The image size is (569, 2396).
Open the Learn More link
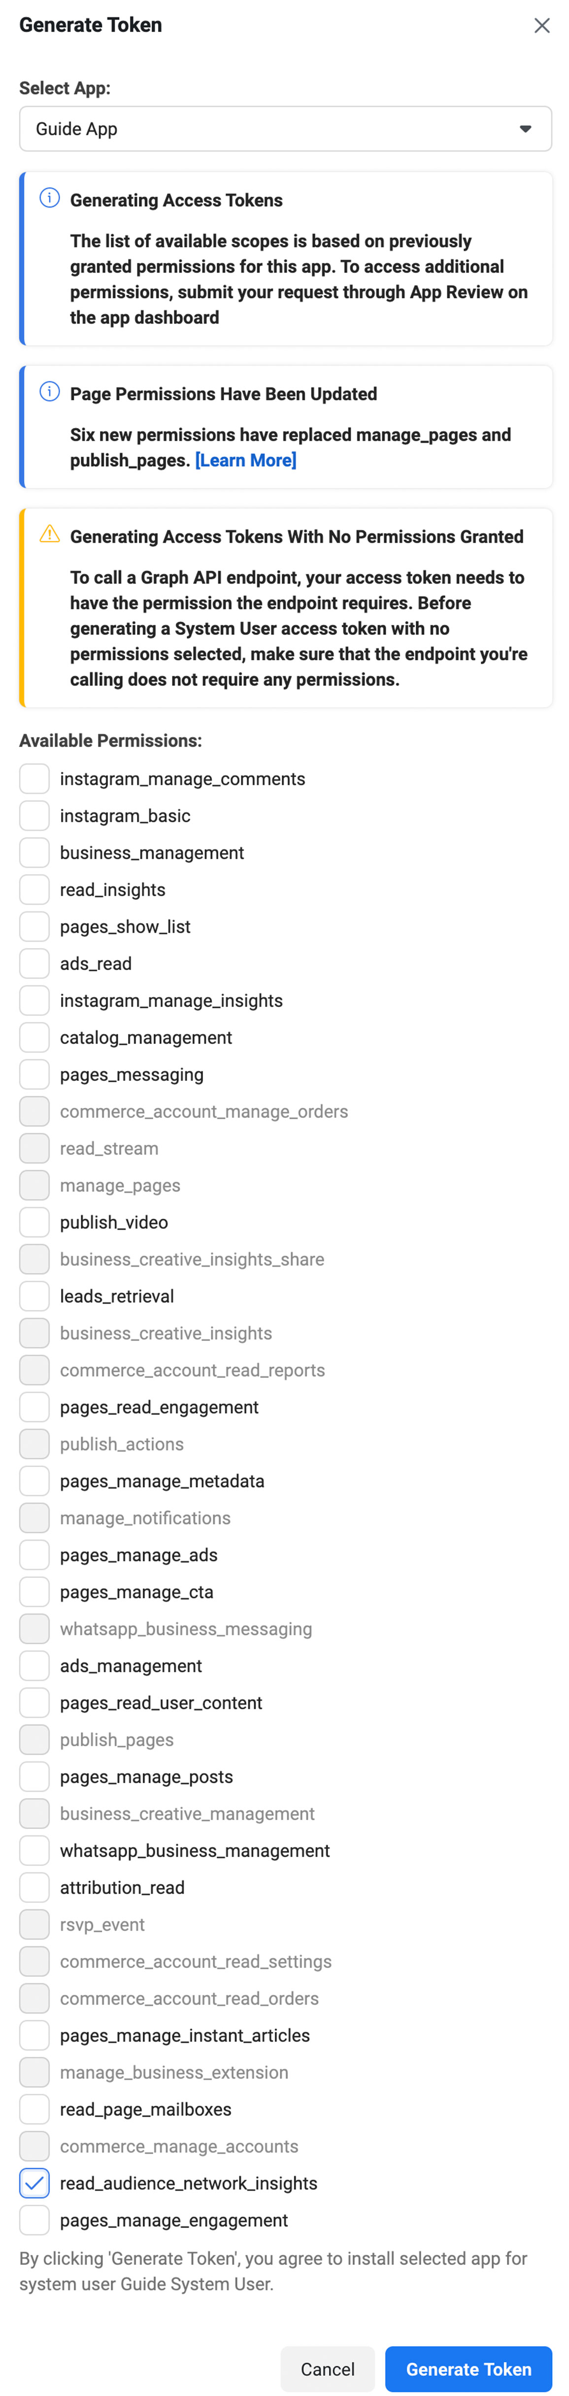245,461
